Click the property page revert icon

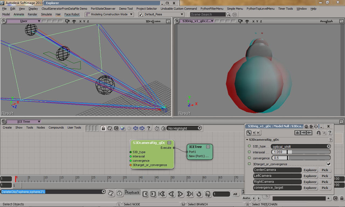[x=319, y=133]
